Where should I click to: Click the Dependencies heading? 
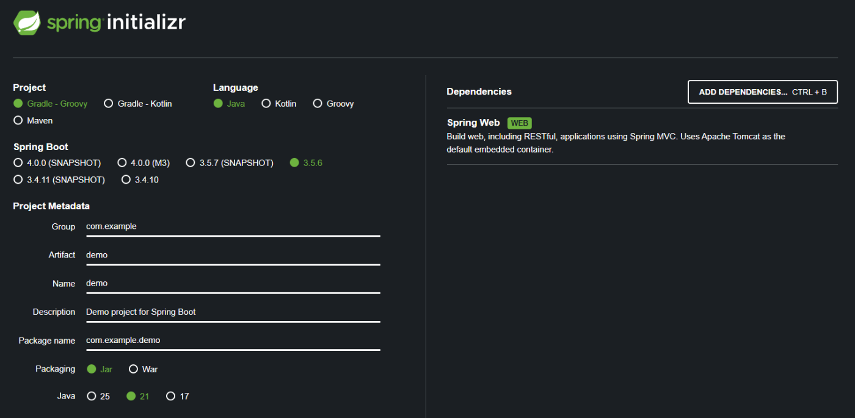click(x=479, y=92)
